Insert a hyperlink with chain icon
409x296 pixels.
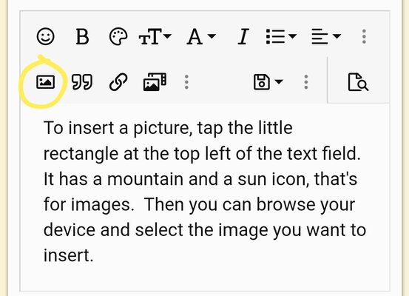[118, 82]
